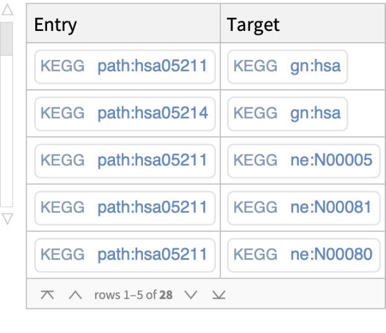Open the ne:N00081 target
The height and width of the screenshot is (333, 386).
303,207
